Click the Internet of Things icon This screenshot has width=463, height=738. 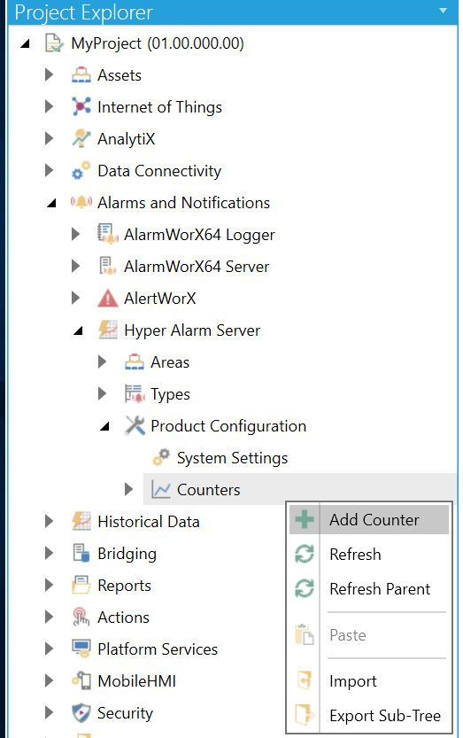81,106
